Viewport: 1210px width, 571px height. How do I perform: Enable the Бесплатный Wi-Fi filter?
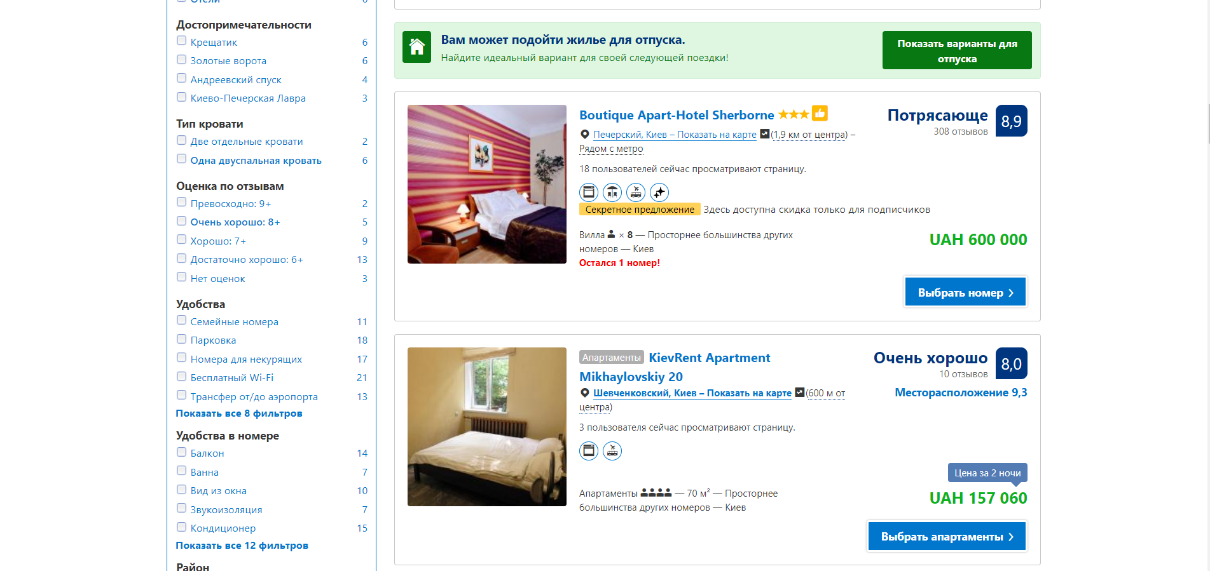pyautogui.click(x=182, y=377)
